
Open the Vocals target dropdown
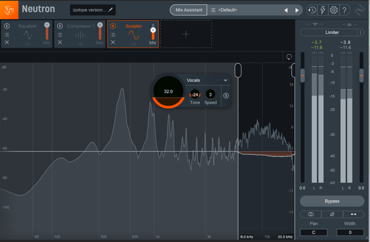pyautogui.click(x=207, y=80)
